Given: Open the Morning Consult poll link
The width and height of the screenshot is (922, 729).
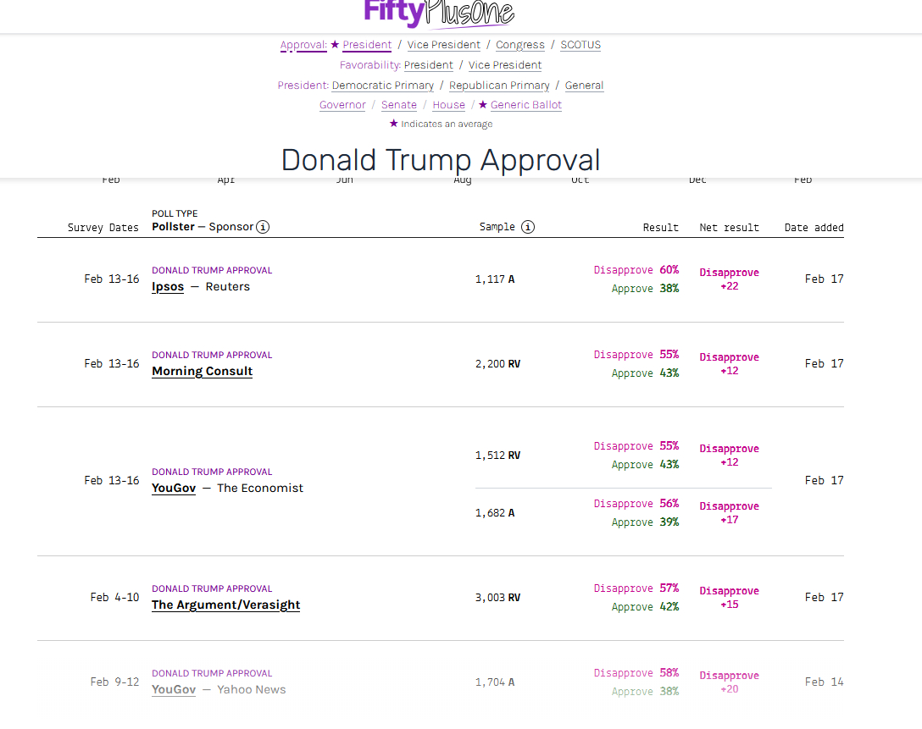Looking at the screenshot, I should click(202, 372).
